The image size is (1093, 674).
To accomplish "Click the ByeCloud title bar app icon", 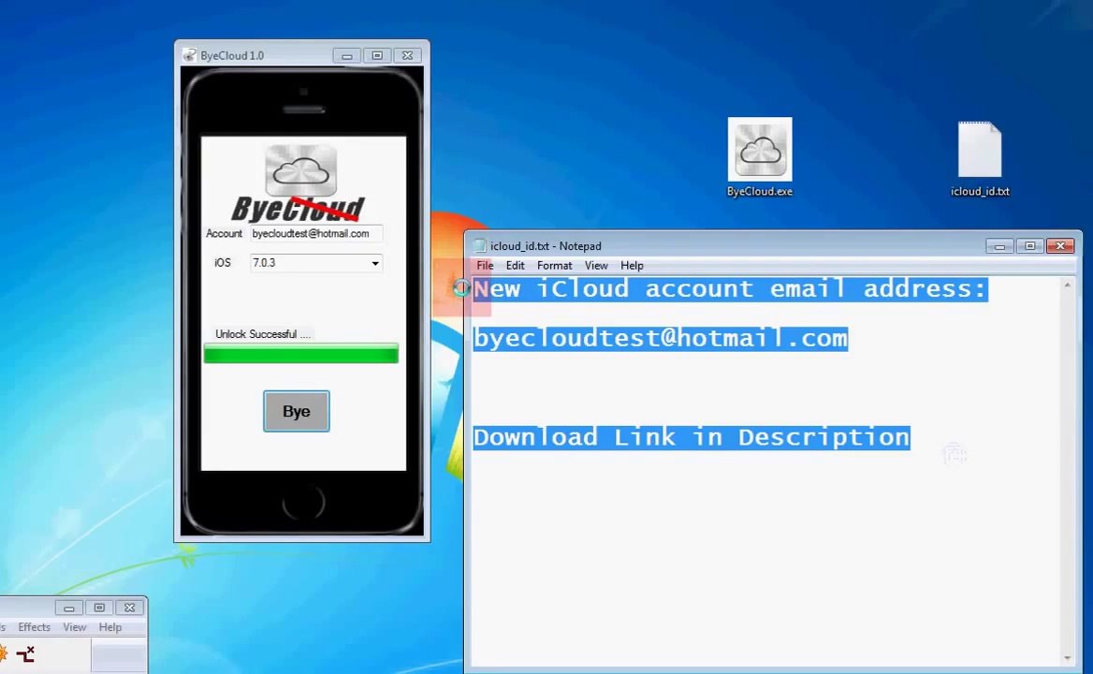I will pos(189,55).
